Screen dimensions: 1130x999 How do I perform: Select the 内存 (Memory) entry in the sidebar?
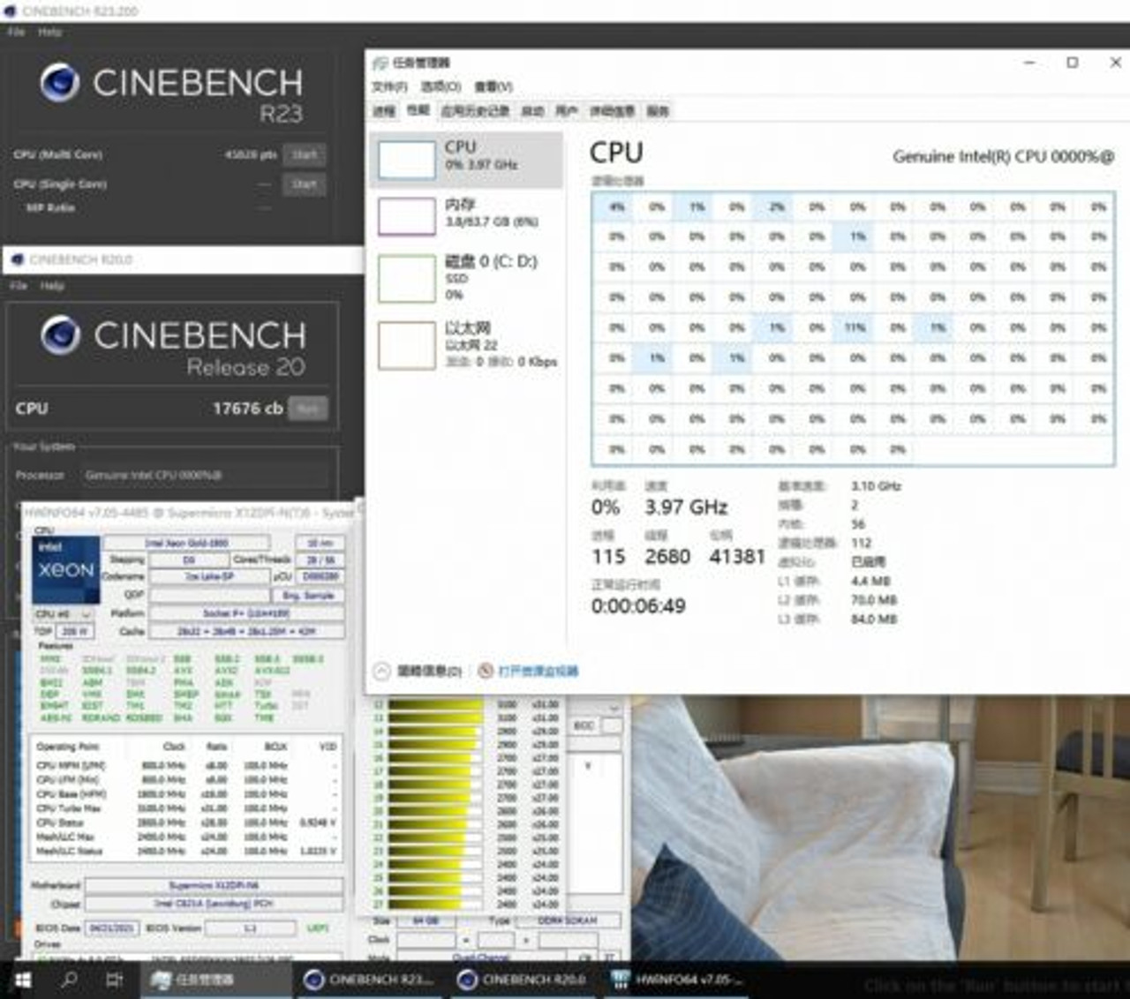click(x=466, y=214)
